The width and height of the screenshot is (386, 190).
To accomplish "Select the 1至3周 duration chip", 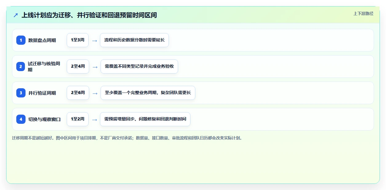I will click(78, 40).
